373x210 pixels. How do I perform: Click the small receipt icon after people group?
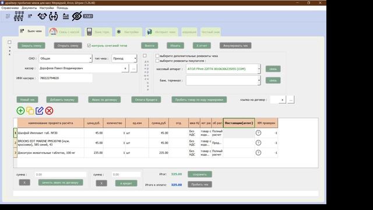pyautogui.click(x=30, y=16)
